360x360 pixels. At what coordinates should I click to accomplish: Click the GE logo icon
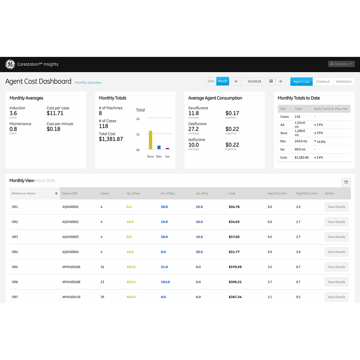[x=10, y=64]
